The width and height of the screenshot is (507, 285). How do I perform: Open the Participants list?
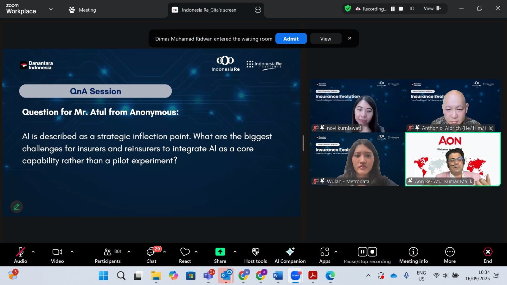click(x=108, y=255)
